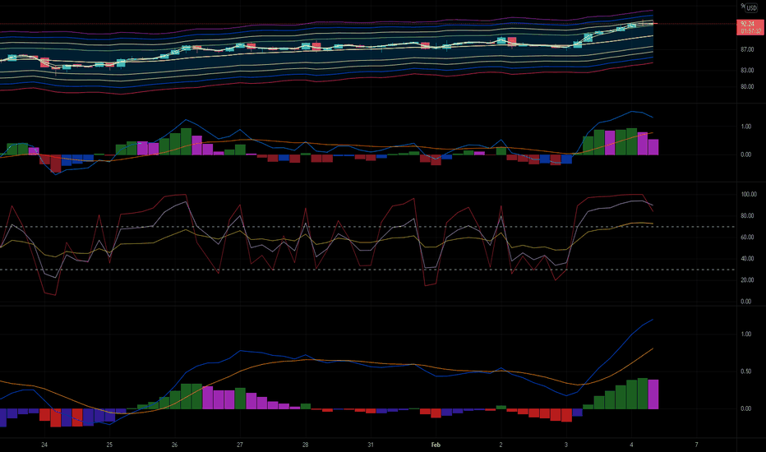The height and width of the screenshot is (452, 766).
Task: Select the 83.00 price axis label
Action: coord(747,71)
